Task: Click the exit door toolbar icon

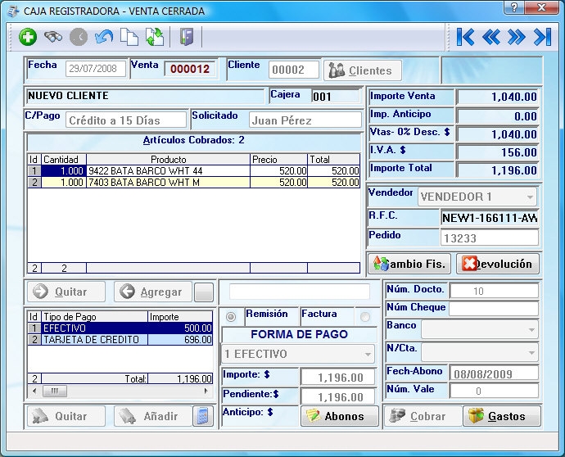Action: [x=187, y=37]
